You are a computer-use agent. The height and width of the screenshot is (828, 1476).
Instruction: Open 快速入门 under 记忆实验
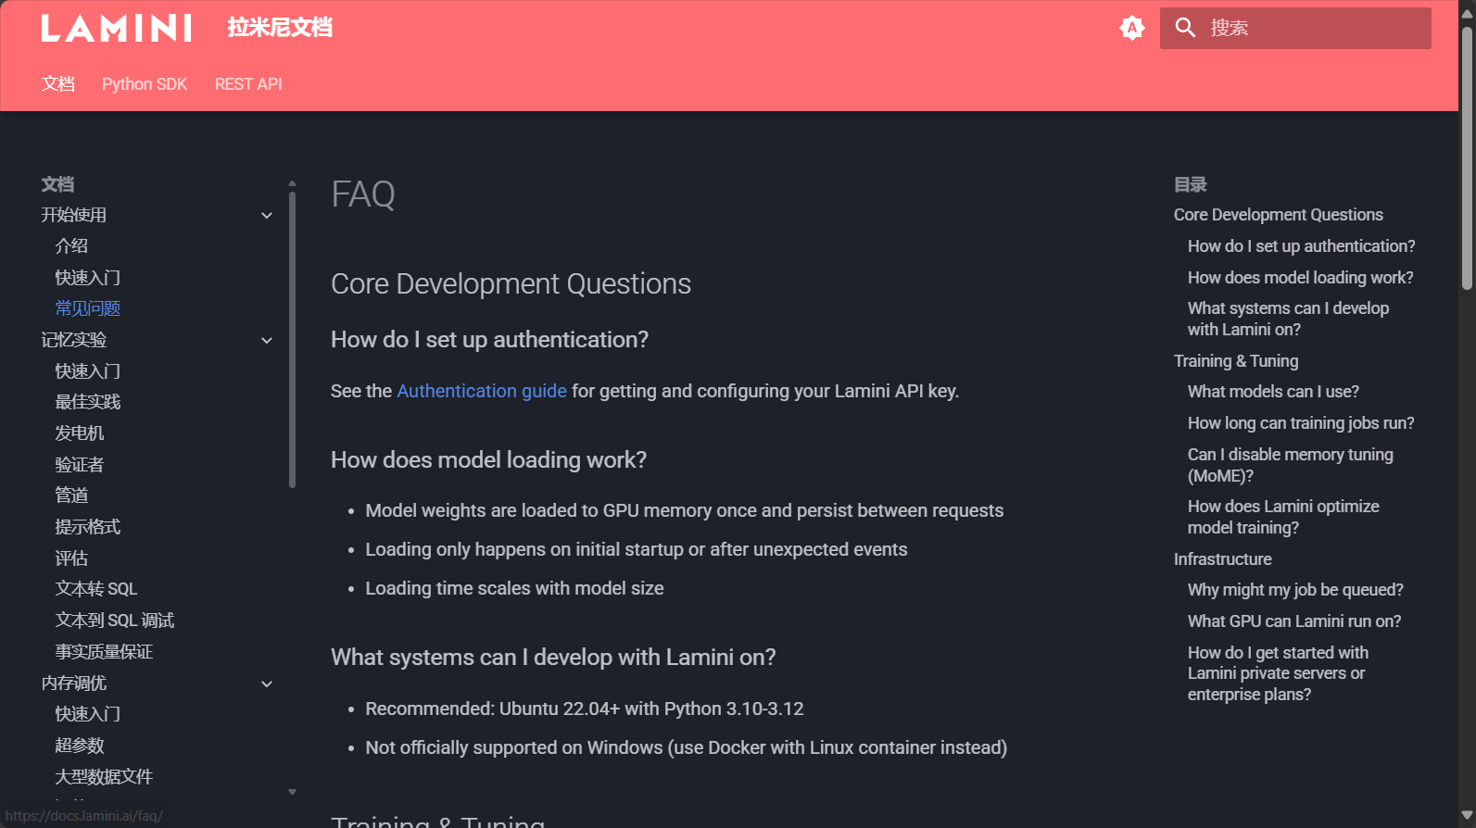(88, 371)
